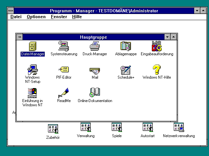Click the 'Autostart' label text
The height and width of the screenshot is (156, 209).
tap(148, 136)
